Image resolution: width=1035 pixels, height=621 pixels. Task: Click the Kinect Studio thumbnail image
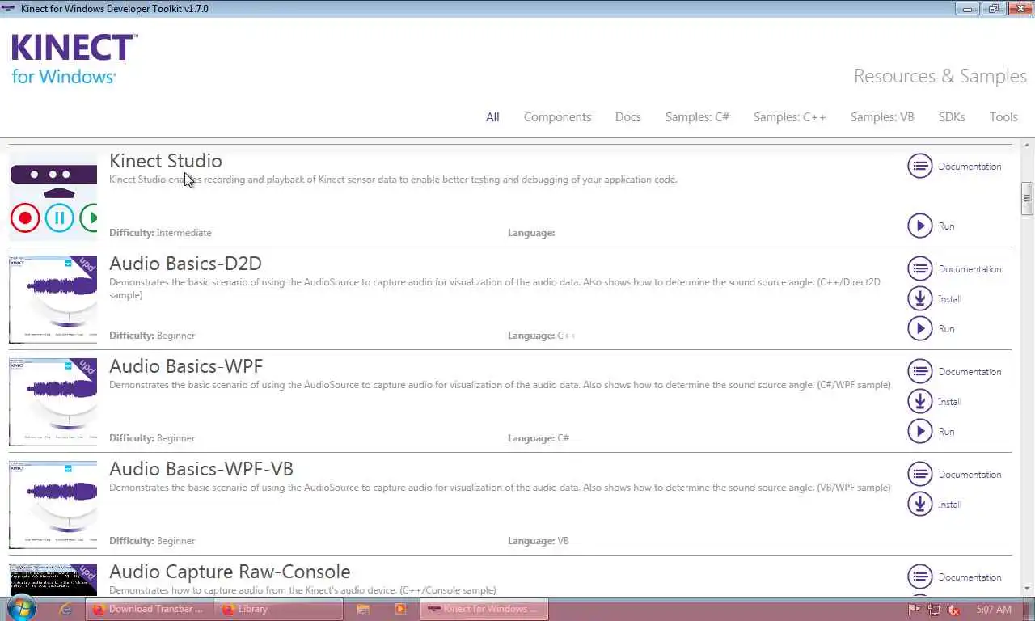[53, 196]
